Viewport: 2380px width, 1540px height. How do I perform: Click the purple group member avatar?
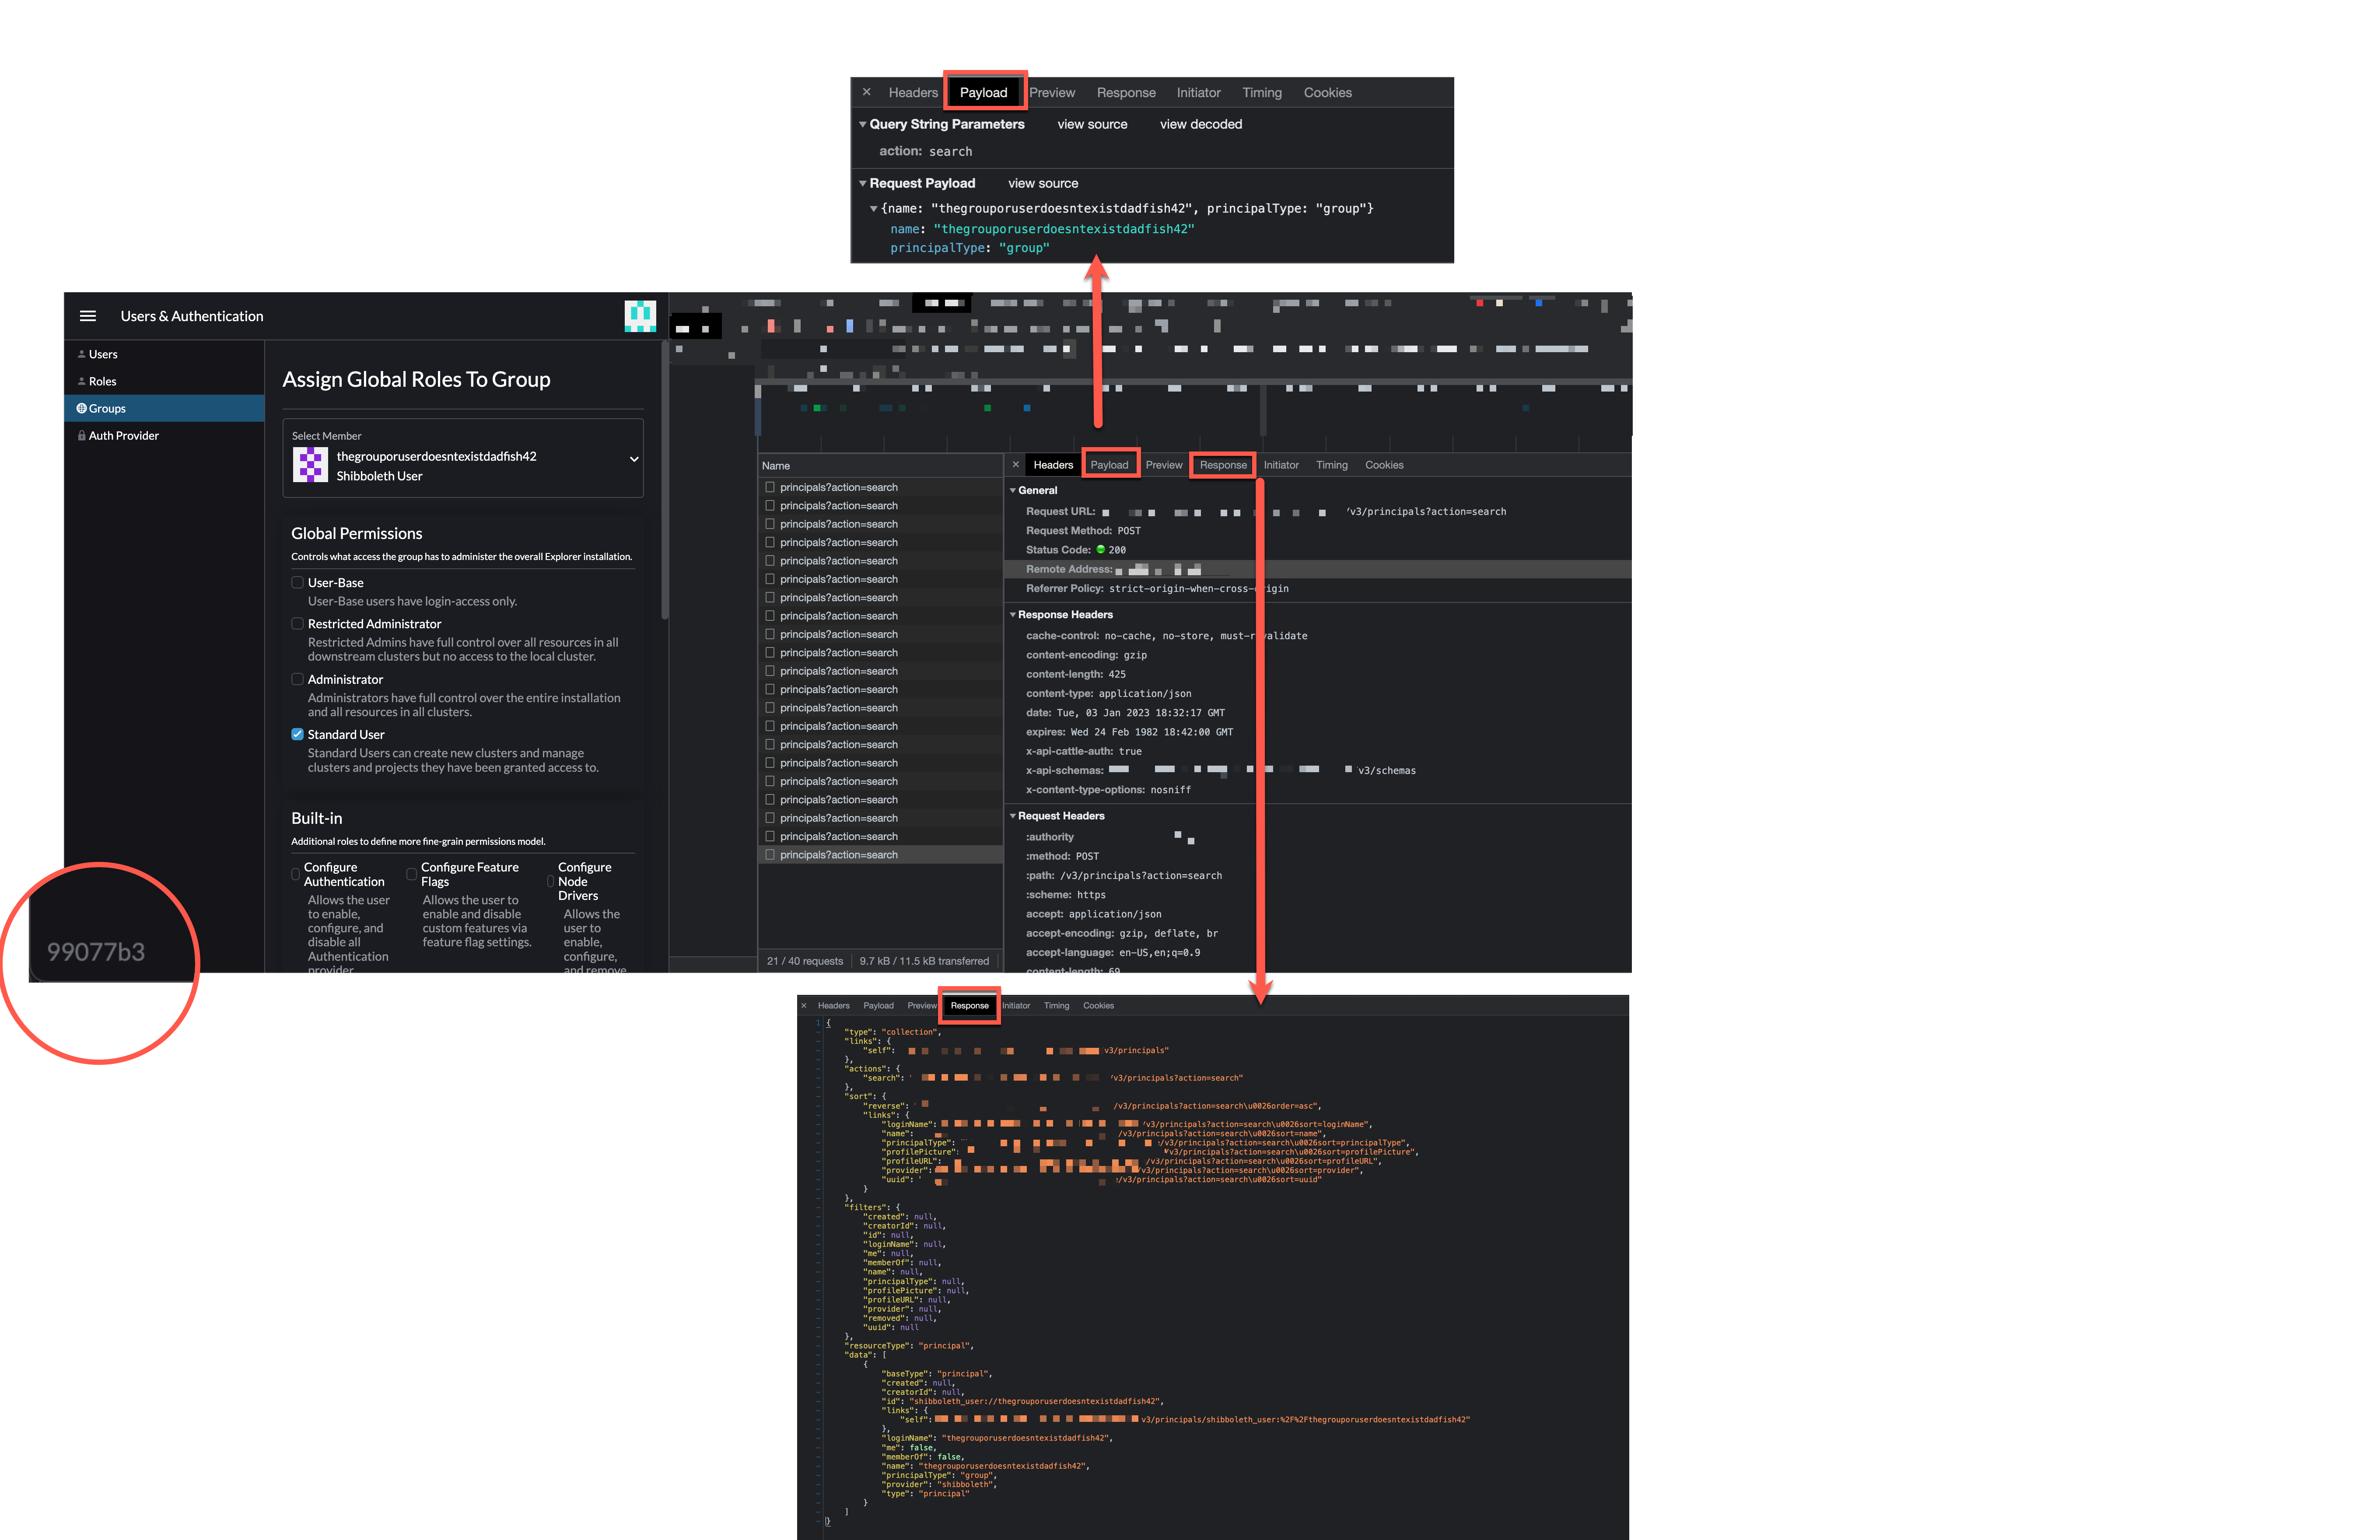310,464
